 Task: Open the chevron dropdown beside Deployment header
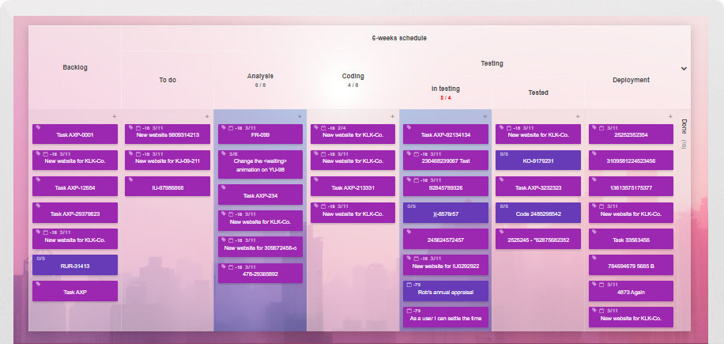684,69
